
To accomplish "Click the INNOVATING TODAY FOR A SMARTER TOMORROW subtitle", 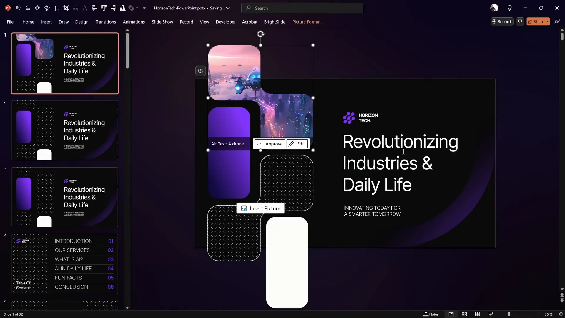I will coord(372,211).
